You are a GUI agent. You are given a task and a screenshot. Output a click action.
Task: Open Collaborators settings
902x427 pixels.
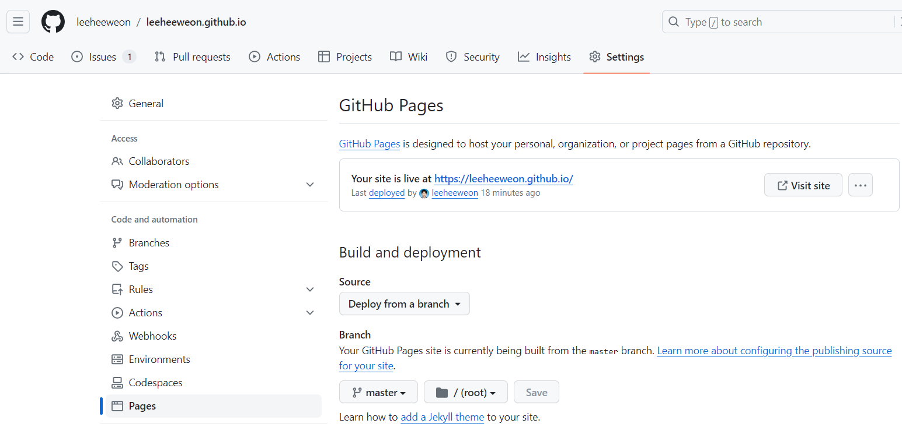pos(214,161)
